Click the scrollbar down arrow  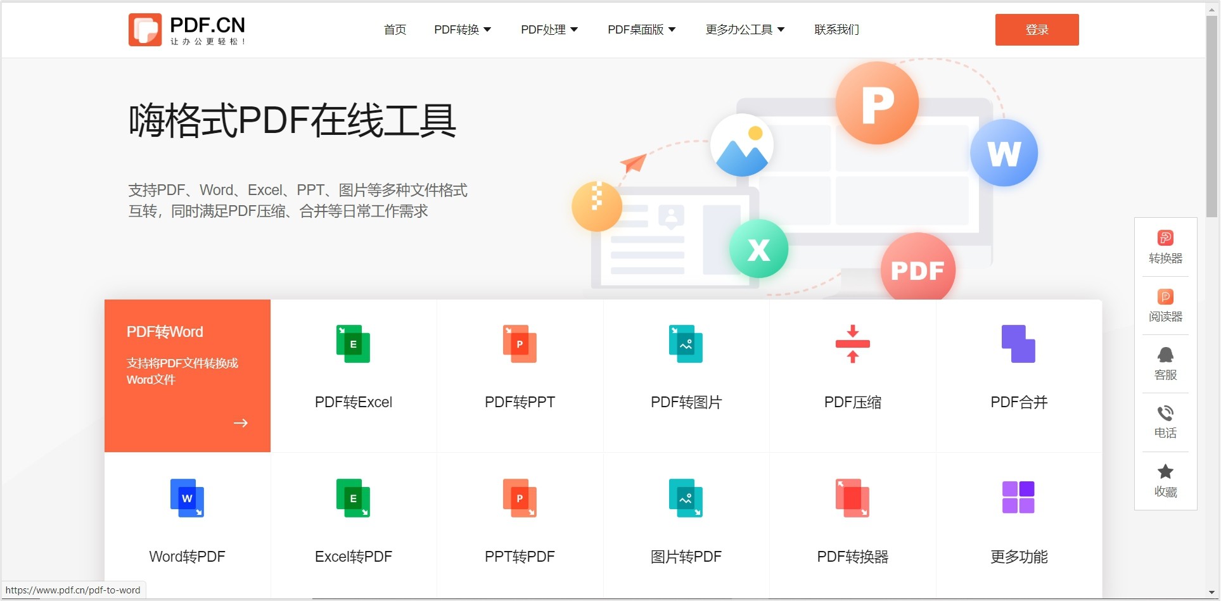tap(1212, 593)
